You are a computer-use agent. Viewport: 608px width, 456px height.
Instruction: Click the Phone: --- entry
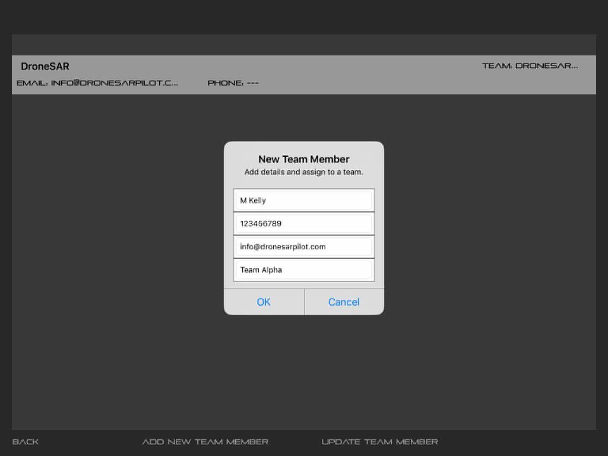pyautogui.click(x=233, y=83)
